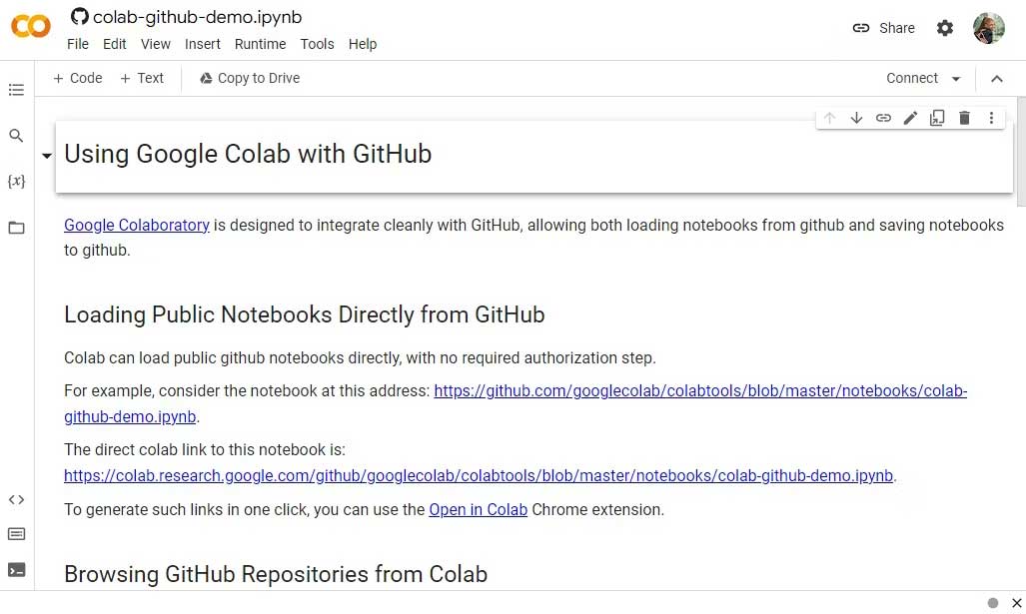Delete the selected cell with trash icon

click(x=964, y=118)
